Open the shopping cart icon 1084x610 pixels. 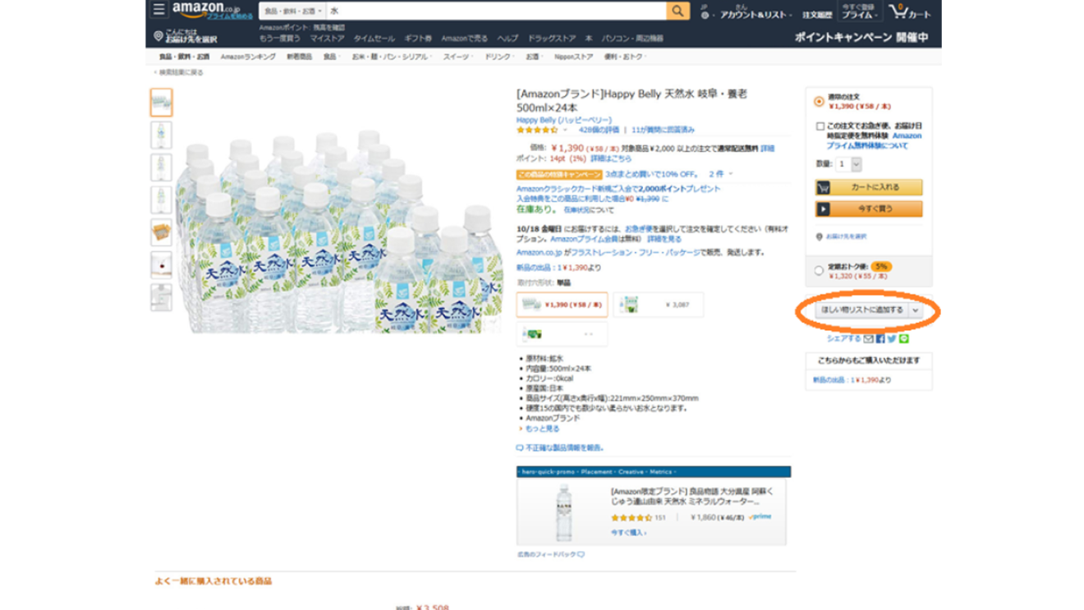(900, 11)
